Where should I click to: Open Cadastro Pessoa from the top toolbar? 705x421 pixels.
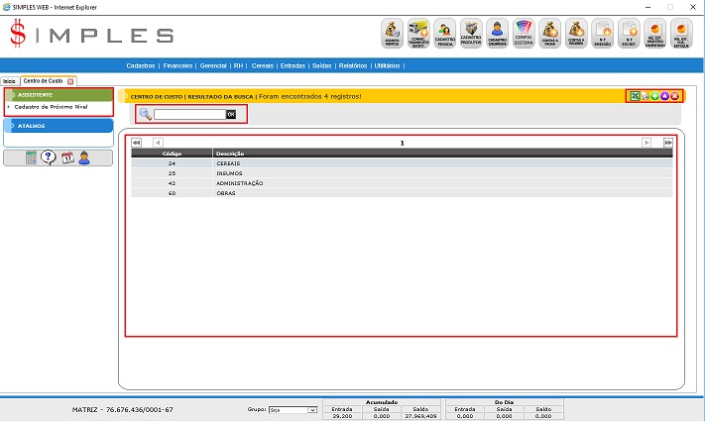click(x=445, y=34)
